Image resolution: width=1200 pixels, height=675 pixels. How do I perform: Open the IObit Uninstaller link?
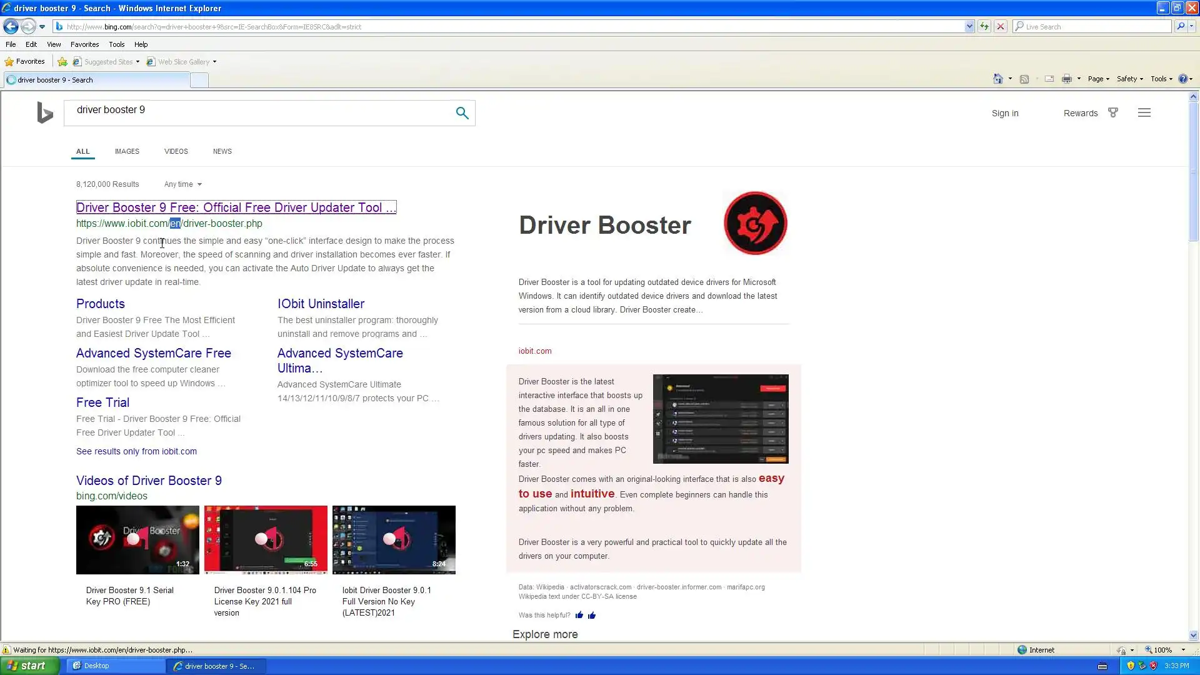(x=321, y=304)
